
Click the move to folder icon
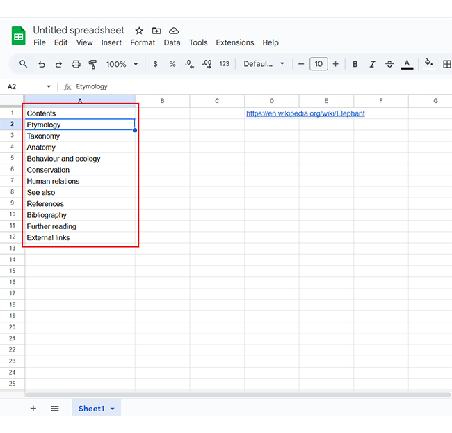[156, 31]
